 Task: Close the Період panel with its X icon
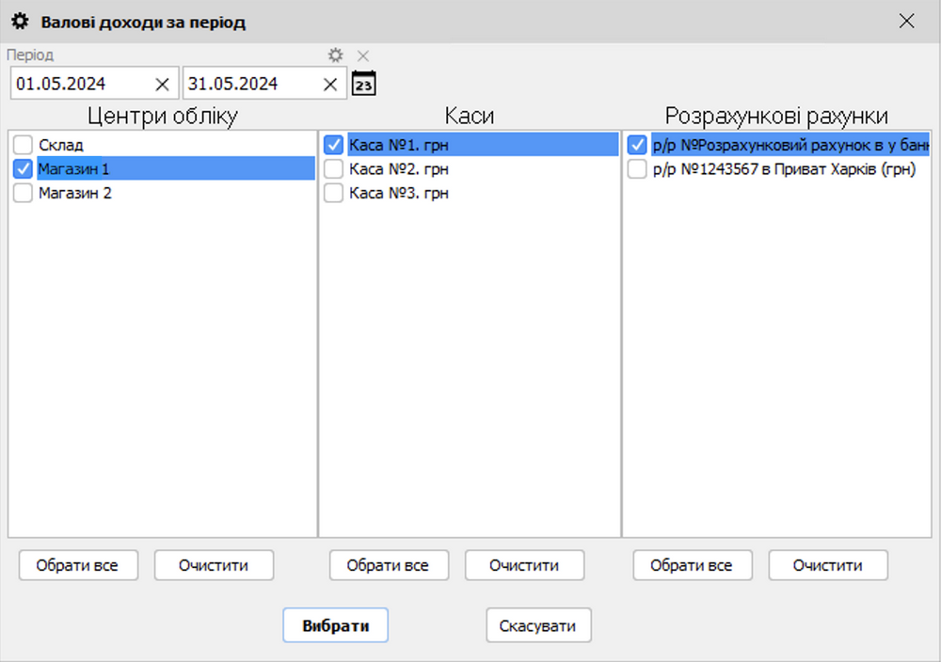362,55
